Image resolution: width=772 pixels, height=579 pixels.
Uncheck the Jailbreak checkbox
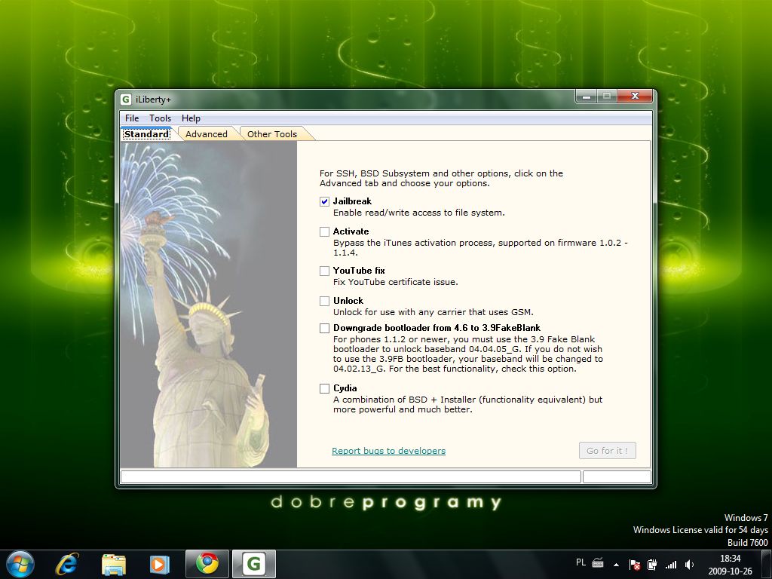(x=324, y=201)
